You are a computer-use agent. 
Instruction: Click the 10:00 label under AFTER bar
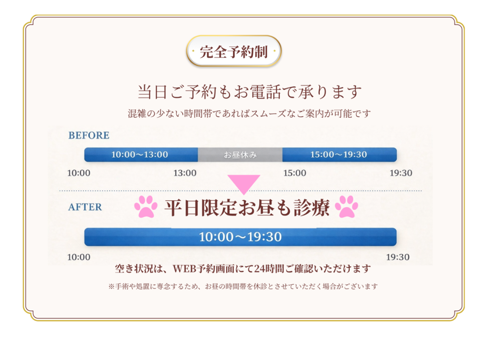coord(79,258)
